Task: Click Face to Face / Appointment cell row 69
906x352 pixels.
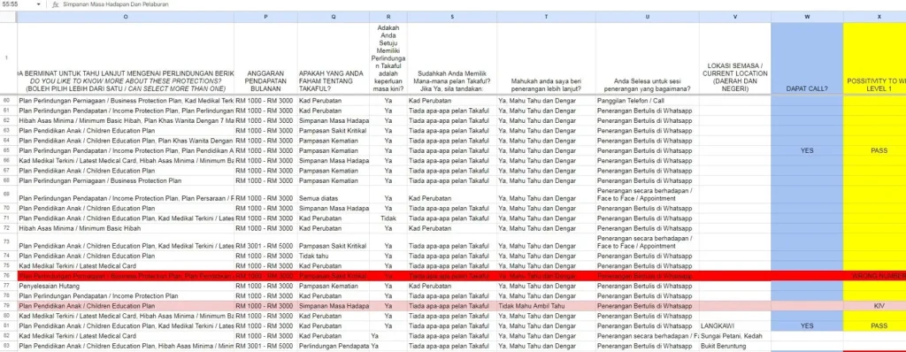Action: (647, 195)
